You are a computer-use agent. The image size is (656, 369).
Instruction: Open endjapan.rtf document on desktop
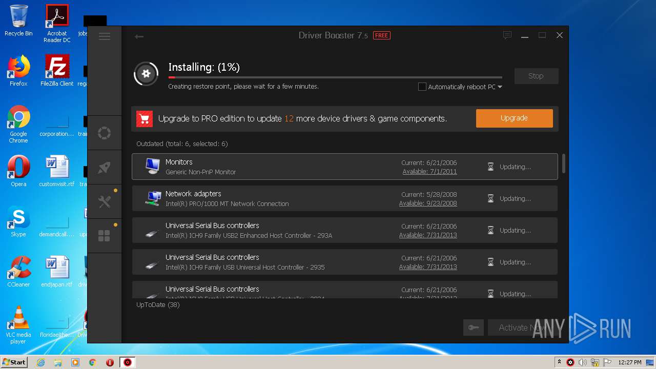tap(57, 272)
